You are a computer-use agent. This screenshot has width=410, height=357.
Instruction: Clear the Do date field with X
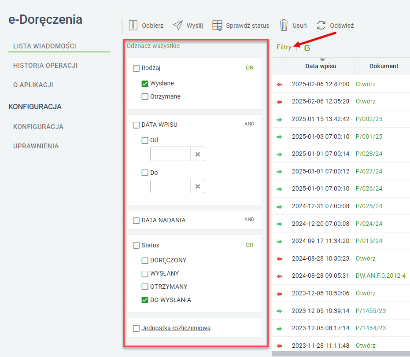coord(198,186)
